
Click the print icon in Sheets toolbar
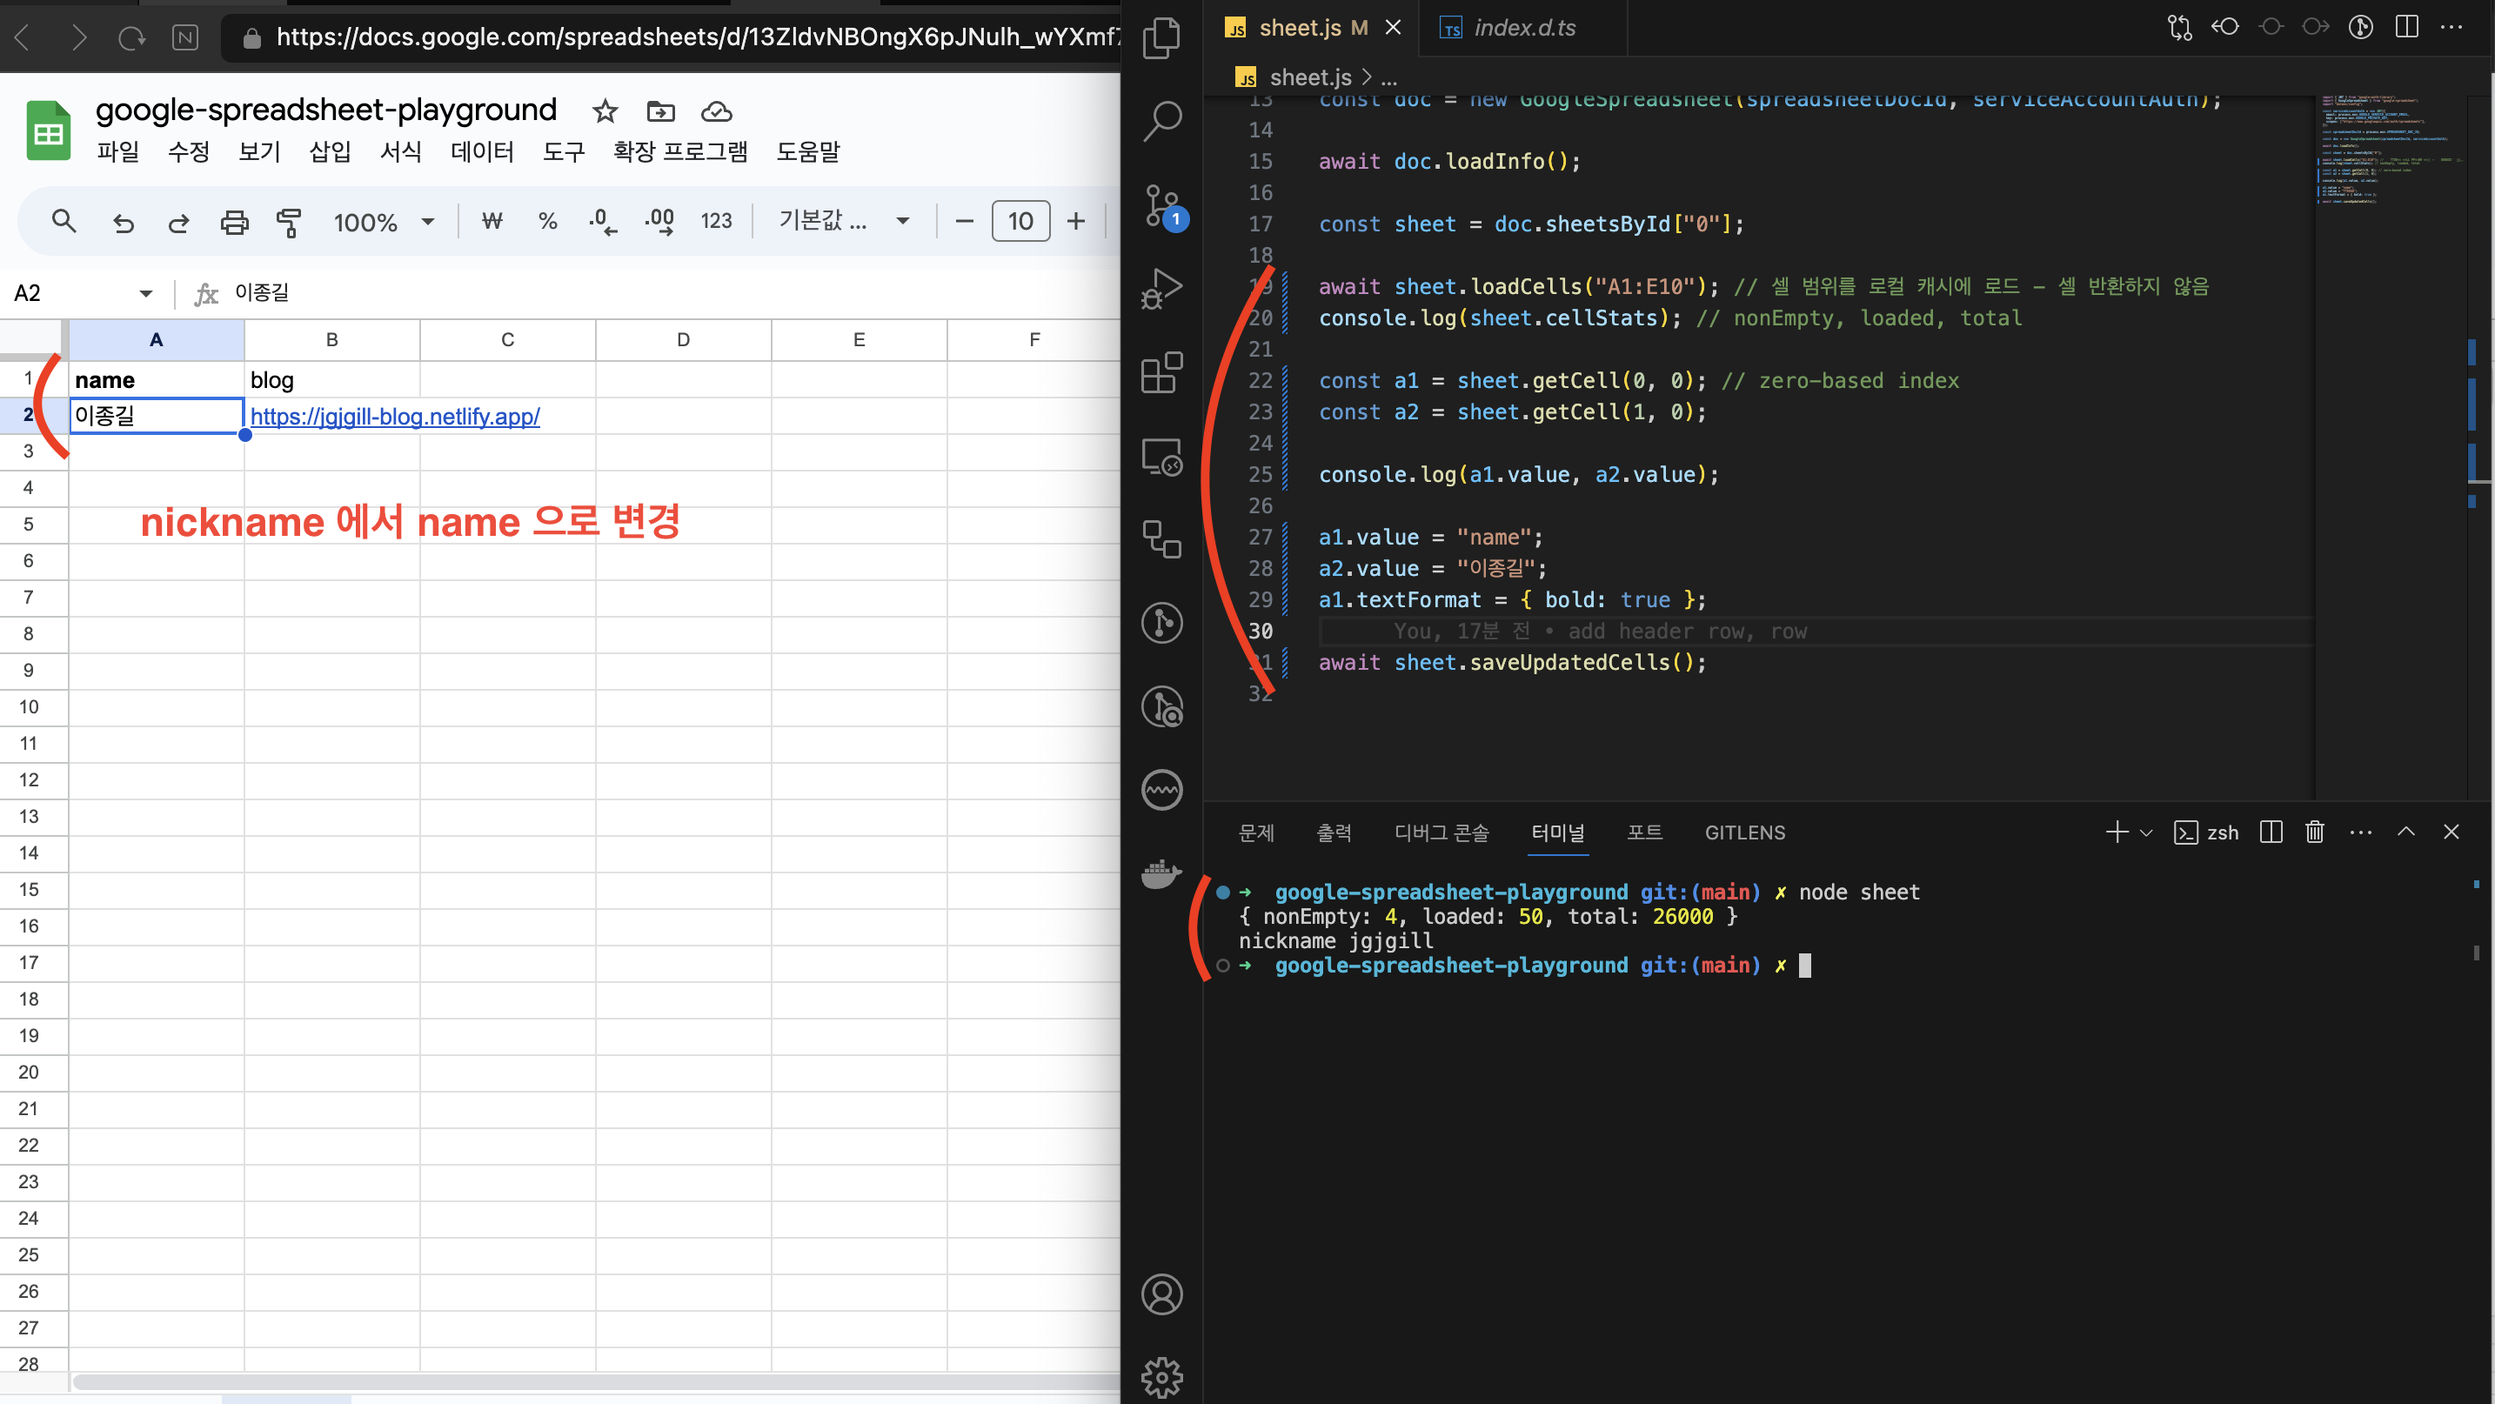click(x=234, y=222)
